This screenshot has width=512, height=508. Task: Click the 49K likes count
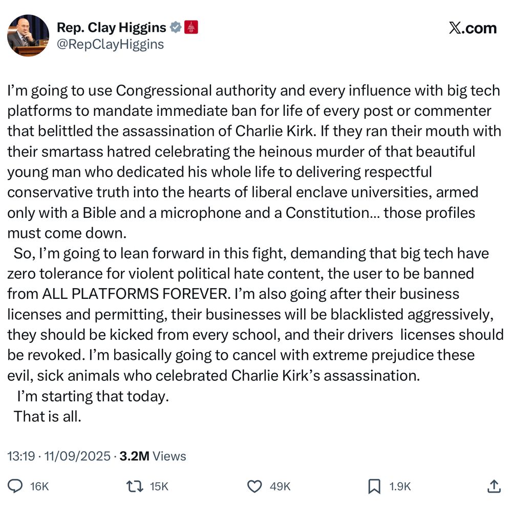click(280, 486)
